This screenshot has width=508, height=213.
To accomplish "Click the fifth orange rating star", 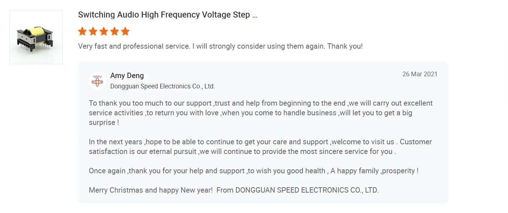I will (x=125, y=32).
